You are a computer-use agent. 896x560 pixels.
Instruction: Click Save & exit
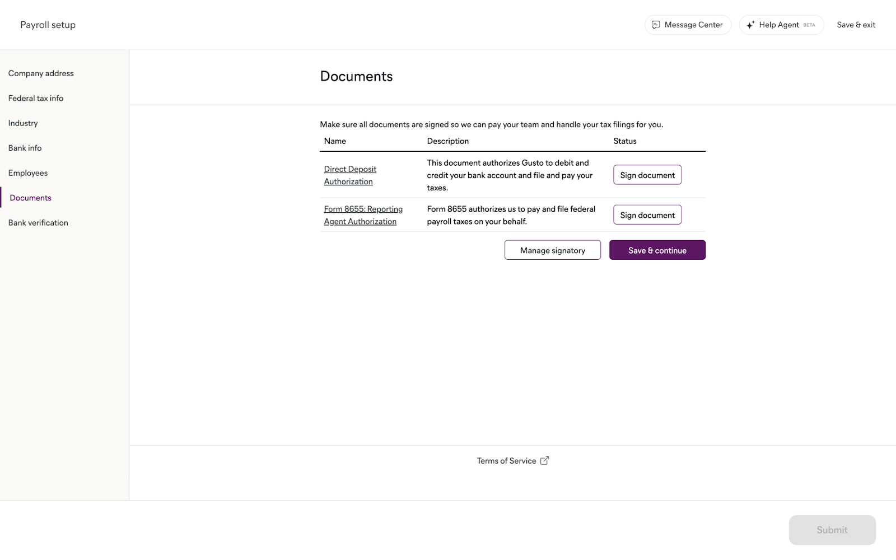click(856, 25)
